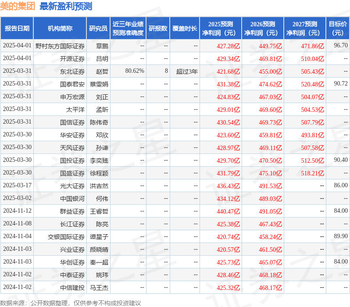
Task: Click date 2024-11-12 cell
Action: (x=17, y=211)
